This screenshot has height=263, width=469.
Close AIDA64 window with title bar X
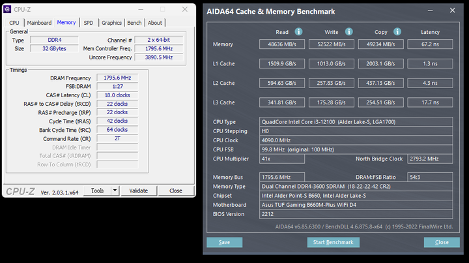point(453,10)
